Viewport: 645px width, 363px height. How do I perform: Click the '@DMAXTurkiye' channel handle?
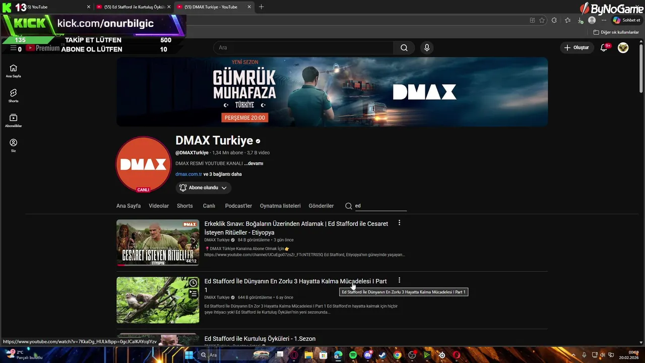pyautogui.click(x=192, y=153)
